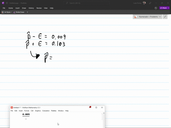Open the History ribbon tab
Viewport: 171px width, 128px height.
(31, 8)
